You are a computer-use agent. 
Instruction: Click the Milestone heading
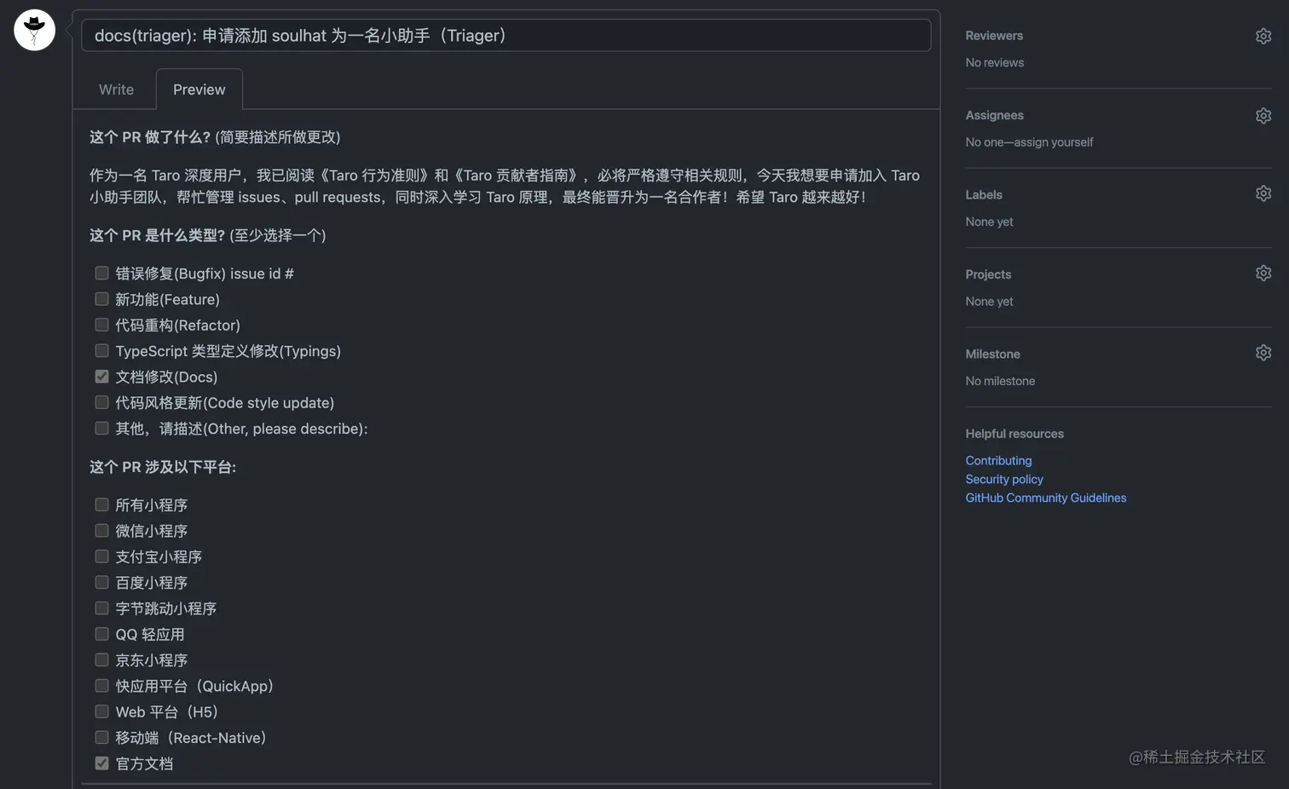[x=992, y=354]
